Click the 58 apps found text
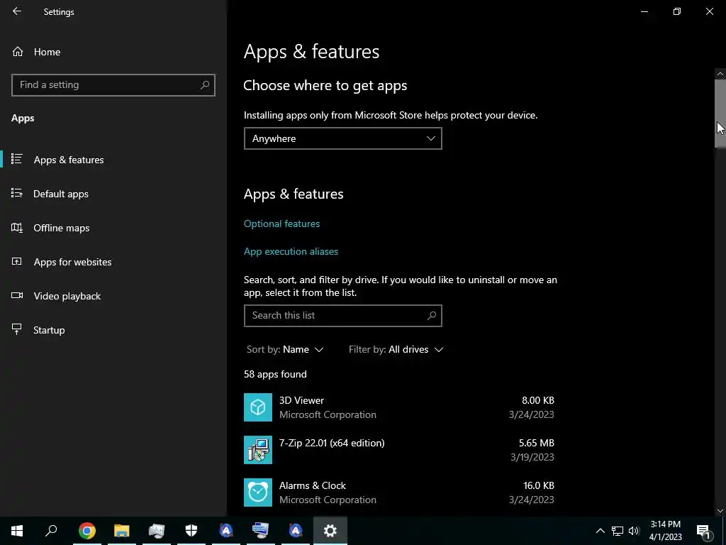 click(x=275, y=375)
